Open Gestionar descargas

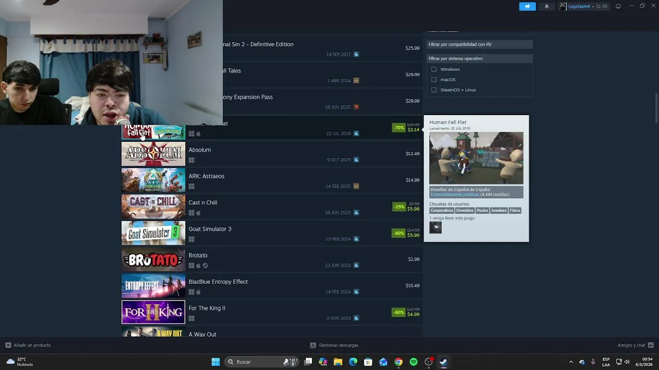click(x=334, y=345)
